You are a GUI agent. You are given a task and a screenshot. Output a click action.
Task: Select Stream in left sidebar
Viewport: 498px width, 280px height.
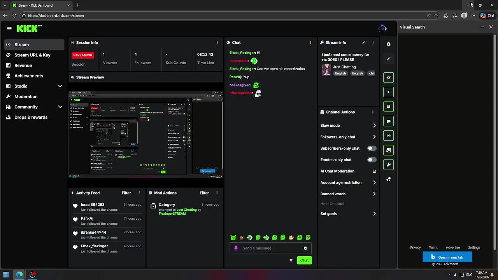34,45
